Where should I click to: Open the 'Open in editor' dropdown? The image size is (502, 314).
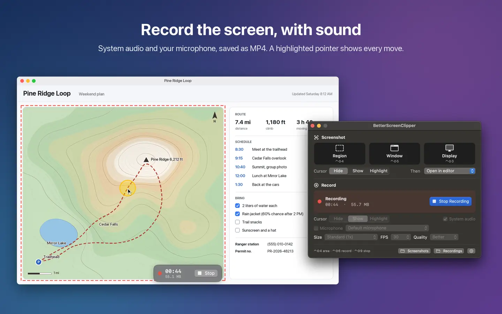(450, 171)
